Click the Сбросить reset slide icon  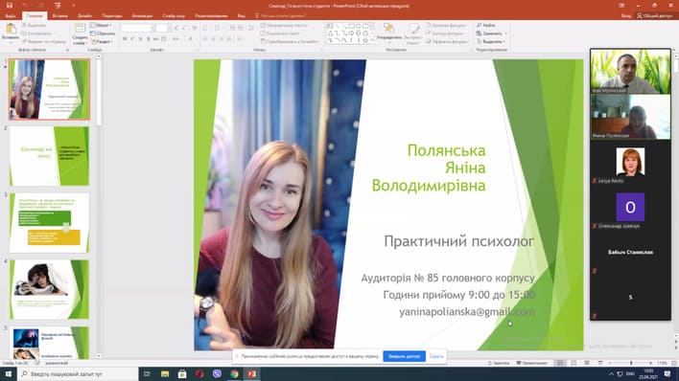click(x=103, y=34)
